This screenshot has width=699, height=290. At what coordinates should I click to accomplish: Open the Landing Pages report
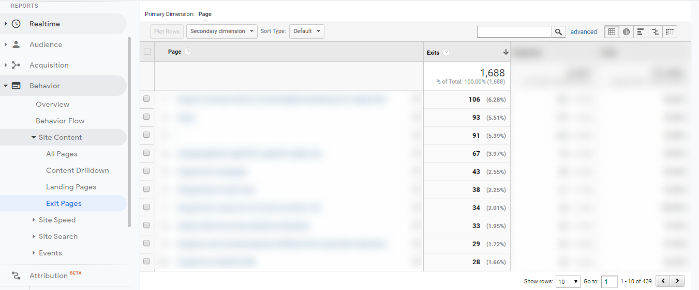71,187
